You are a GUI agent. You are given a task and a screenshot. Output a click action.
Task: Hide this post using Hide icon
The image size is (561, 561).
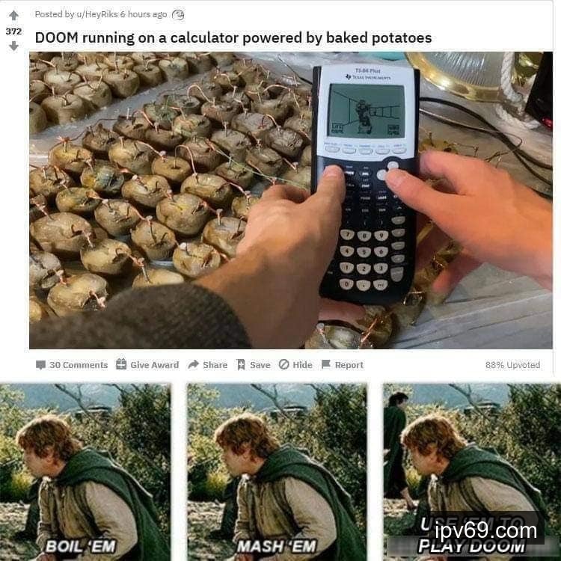(x=283, y=364)
